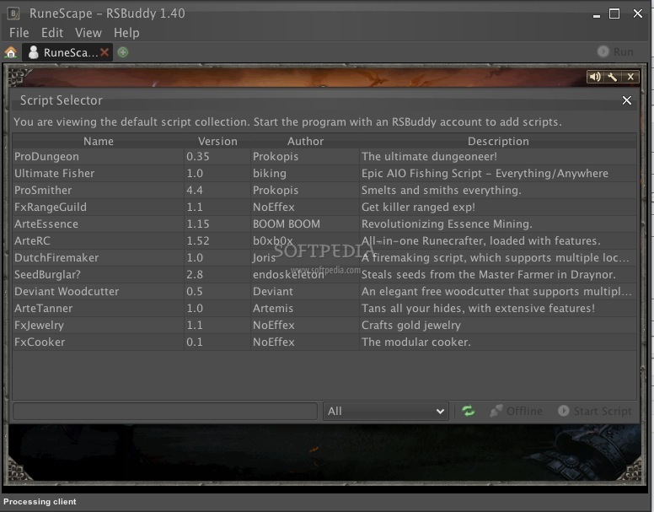Mute sound with the speaker icon
This screenshot has width=654, height=512.
pyautogui.click(x=595, y=77)
